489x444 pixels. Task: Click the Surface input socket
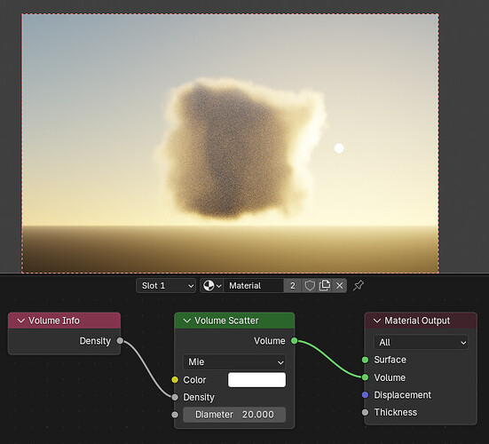click(x=365, y=360)
